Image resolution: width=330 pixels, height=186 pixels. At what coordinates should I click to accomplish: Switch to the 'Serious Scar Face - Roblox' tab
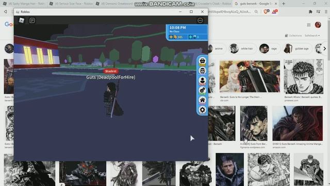coord(71,4)
